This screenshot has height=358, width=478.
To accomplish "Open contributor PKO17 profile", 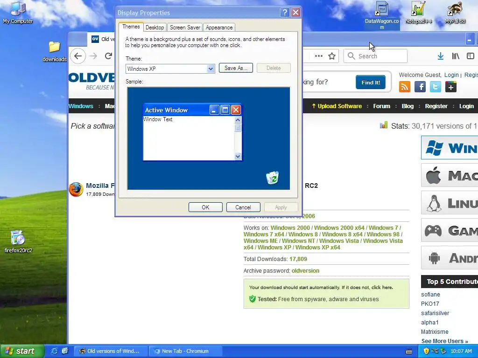I will click(430, 304).
